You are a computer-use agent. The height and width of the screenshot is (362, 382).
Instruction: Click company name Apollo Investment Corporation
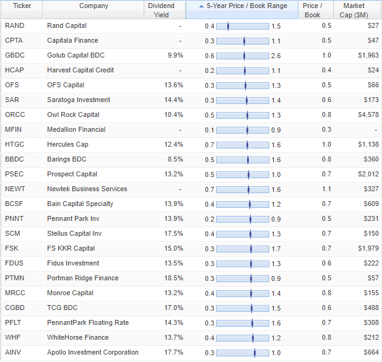(93, 352)
